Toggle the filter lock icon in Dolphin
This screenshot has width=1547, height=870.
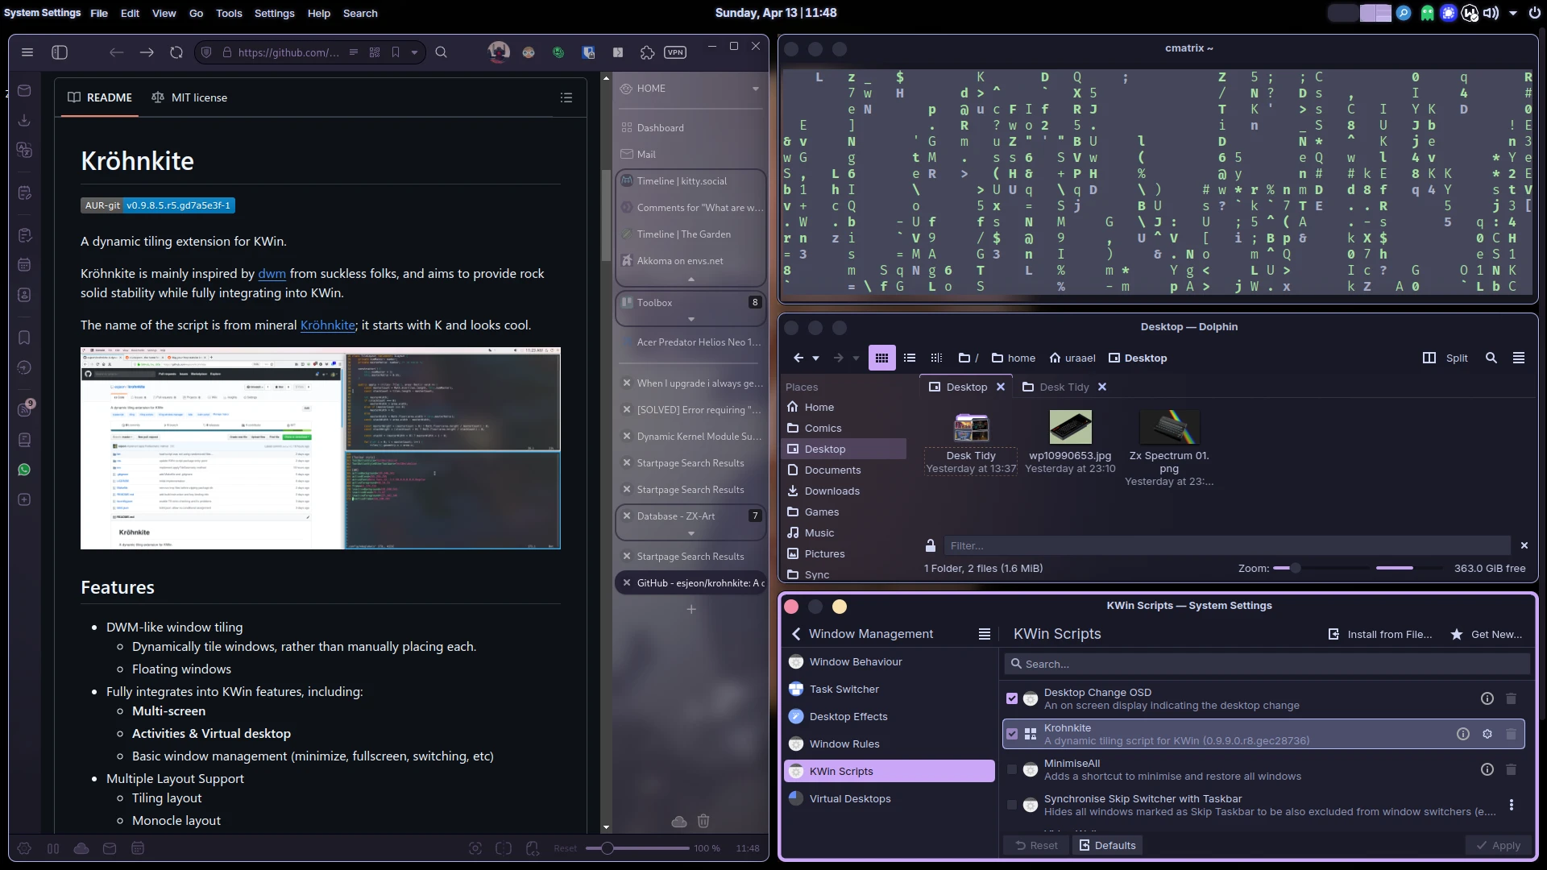tap(931, 546)
